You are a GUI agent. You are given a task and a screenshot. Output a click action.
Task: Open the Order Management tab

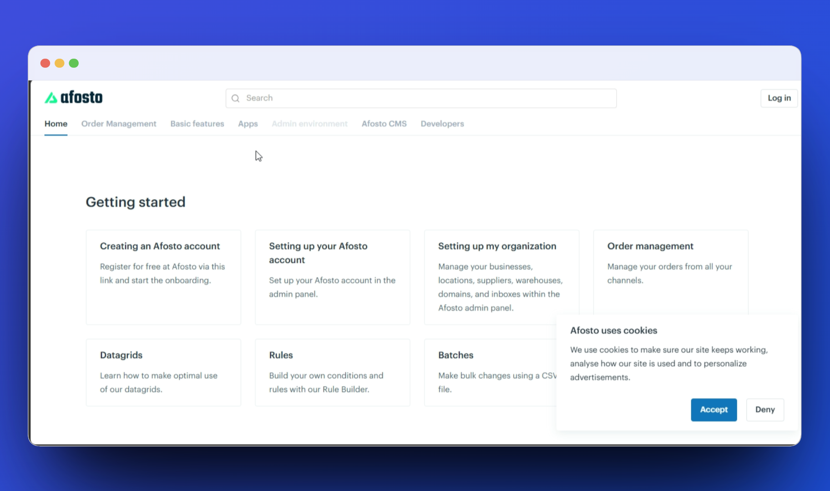119,124
